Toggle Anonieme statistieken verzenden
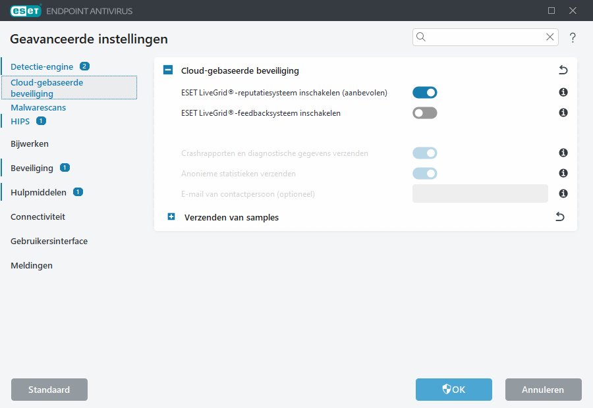 pyautogui.click(x=424, y=173)
